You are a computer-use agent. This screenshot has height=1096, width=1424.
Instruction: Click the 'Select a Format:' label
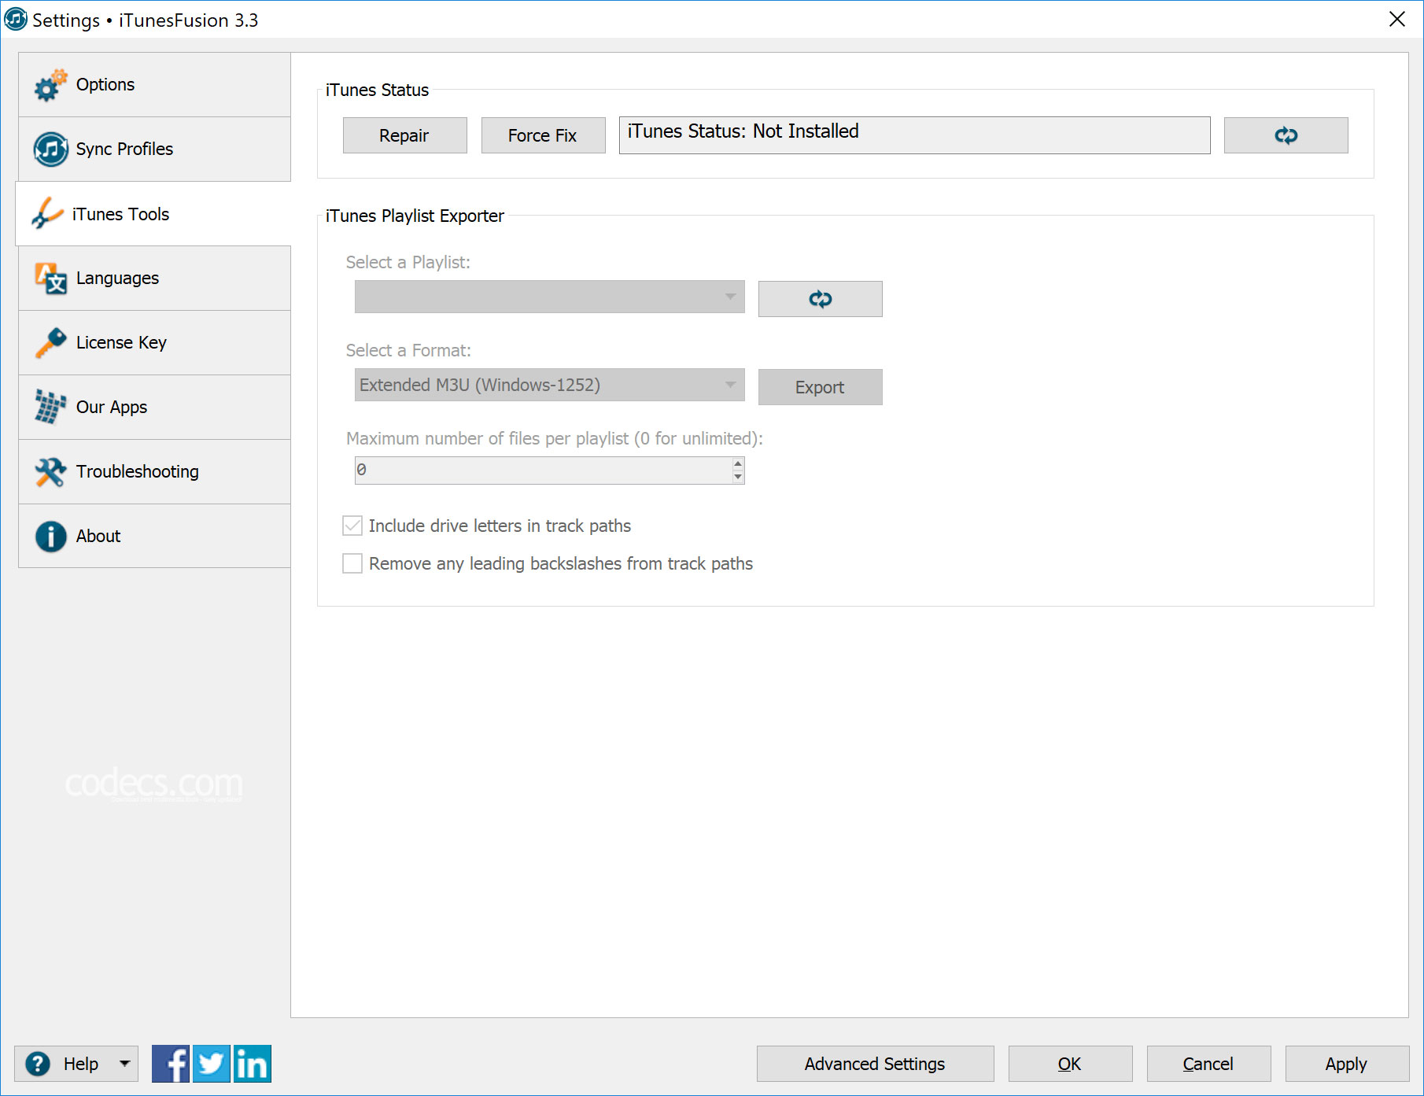[408, 350]
